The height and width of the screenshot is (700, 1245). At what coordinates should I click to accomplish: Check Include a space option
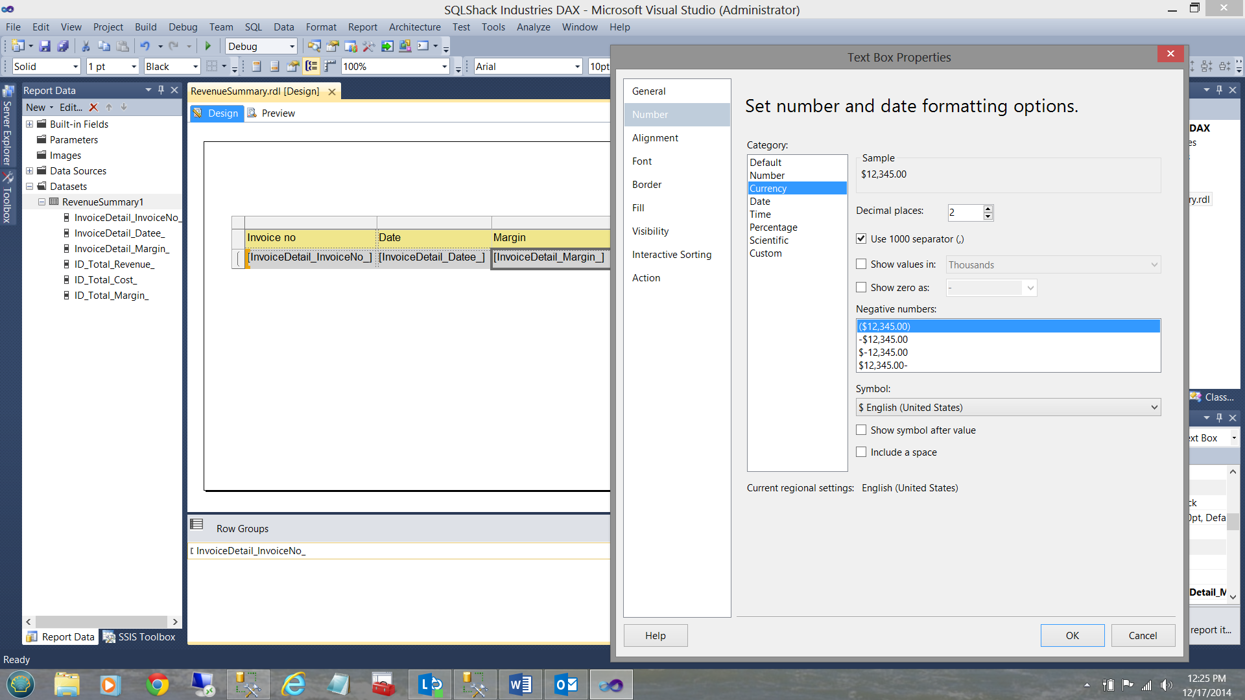pos(861,452)
